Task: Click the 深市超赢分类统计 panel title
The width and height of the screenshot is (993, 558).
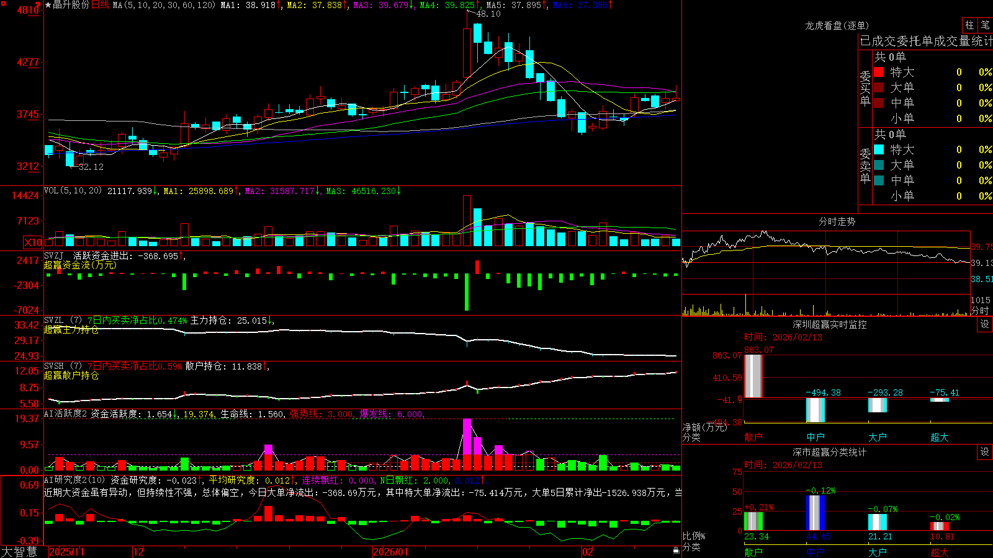Action: coord(830,452)
